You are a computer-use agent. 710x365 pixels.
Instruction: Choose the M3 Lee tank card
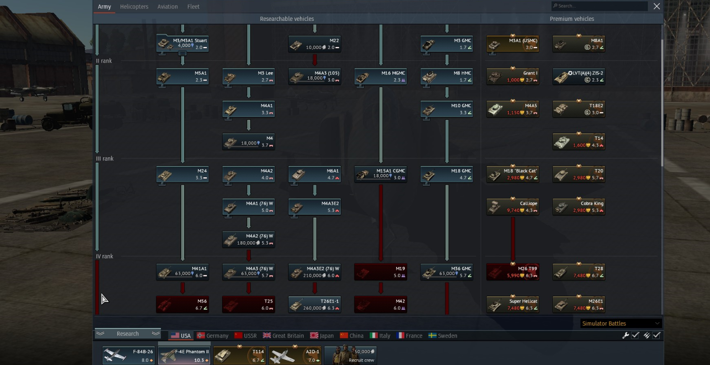pos(249,77)
